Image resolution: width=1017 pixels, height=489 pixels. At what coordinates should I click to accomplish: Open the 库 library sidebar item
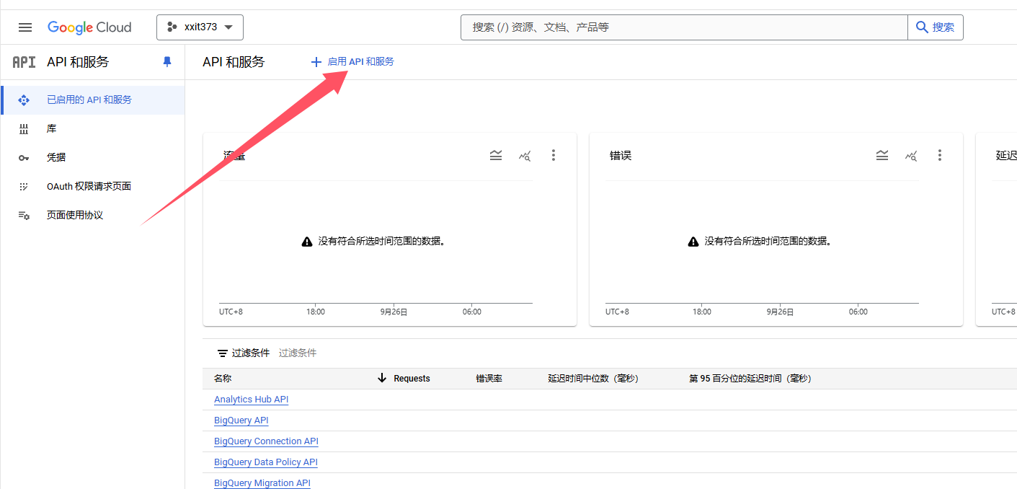[92, 129]
